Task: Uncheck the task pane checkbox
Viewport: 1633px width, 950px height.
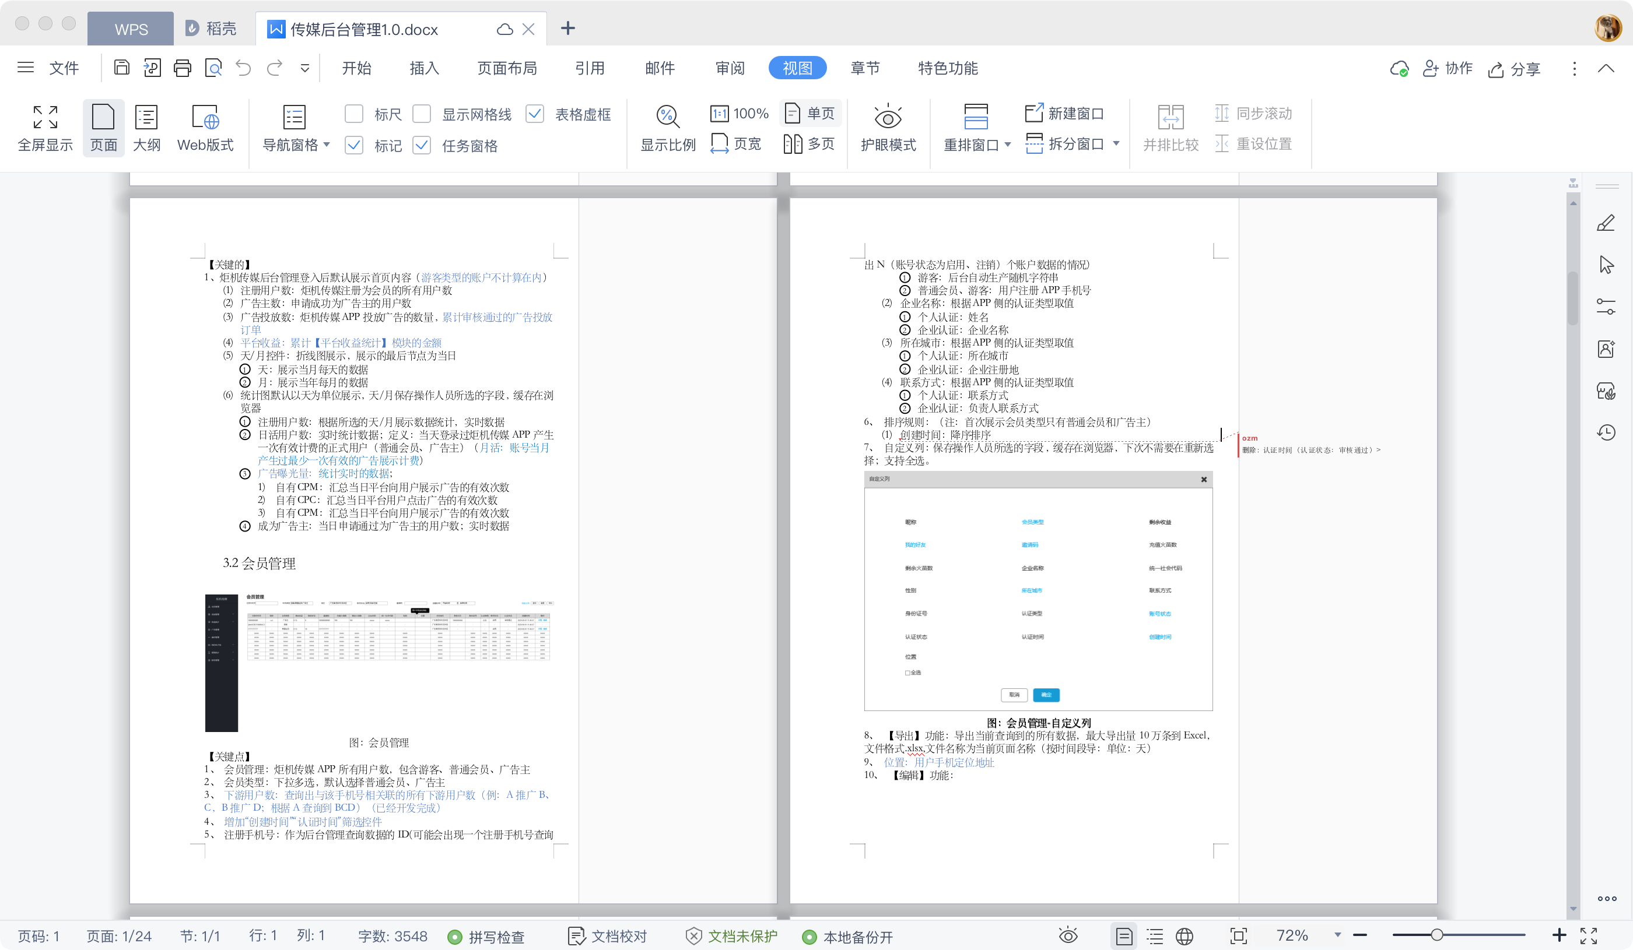Action: click(x=422, y=145)
